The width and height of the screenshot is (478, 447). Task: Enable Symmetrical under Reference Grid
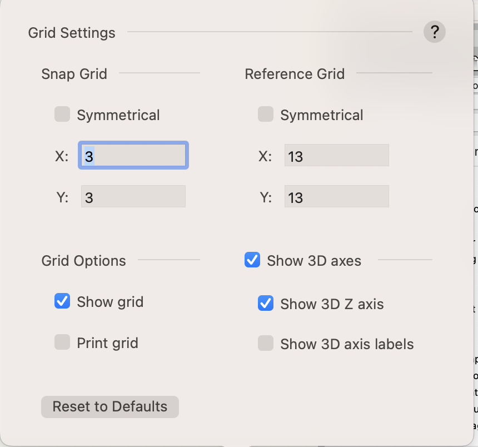(x=266, y=115)
